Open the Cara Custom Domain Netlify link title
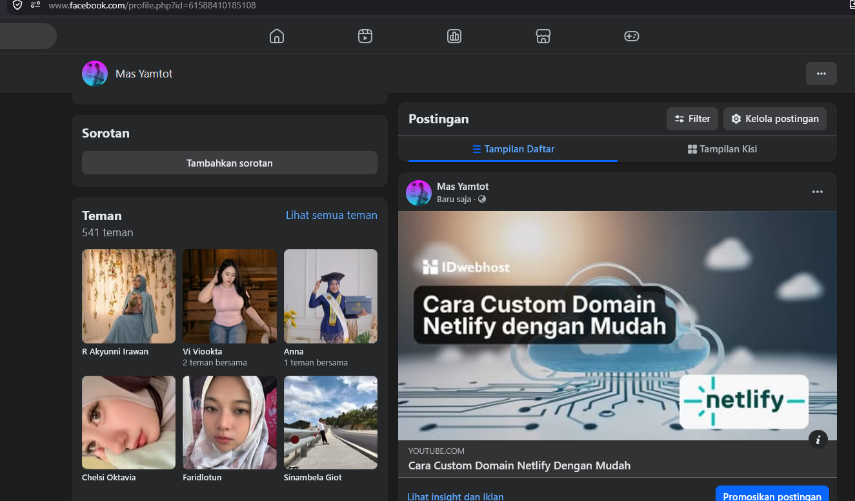The height and width of the screenshot is (501, 855). pos(519,465)
